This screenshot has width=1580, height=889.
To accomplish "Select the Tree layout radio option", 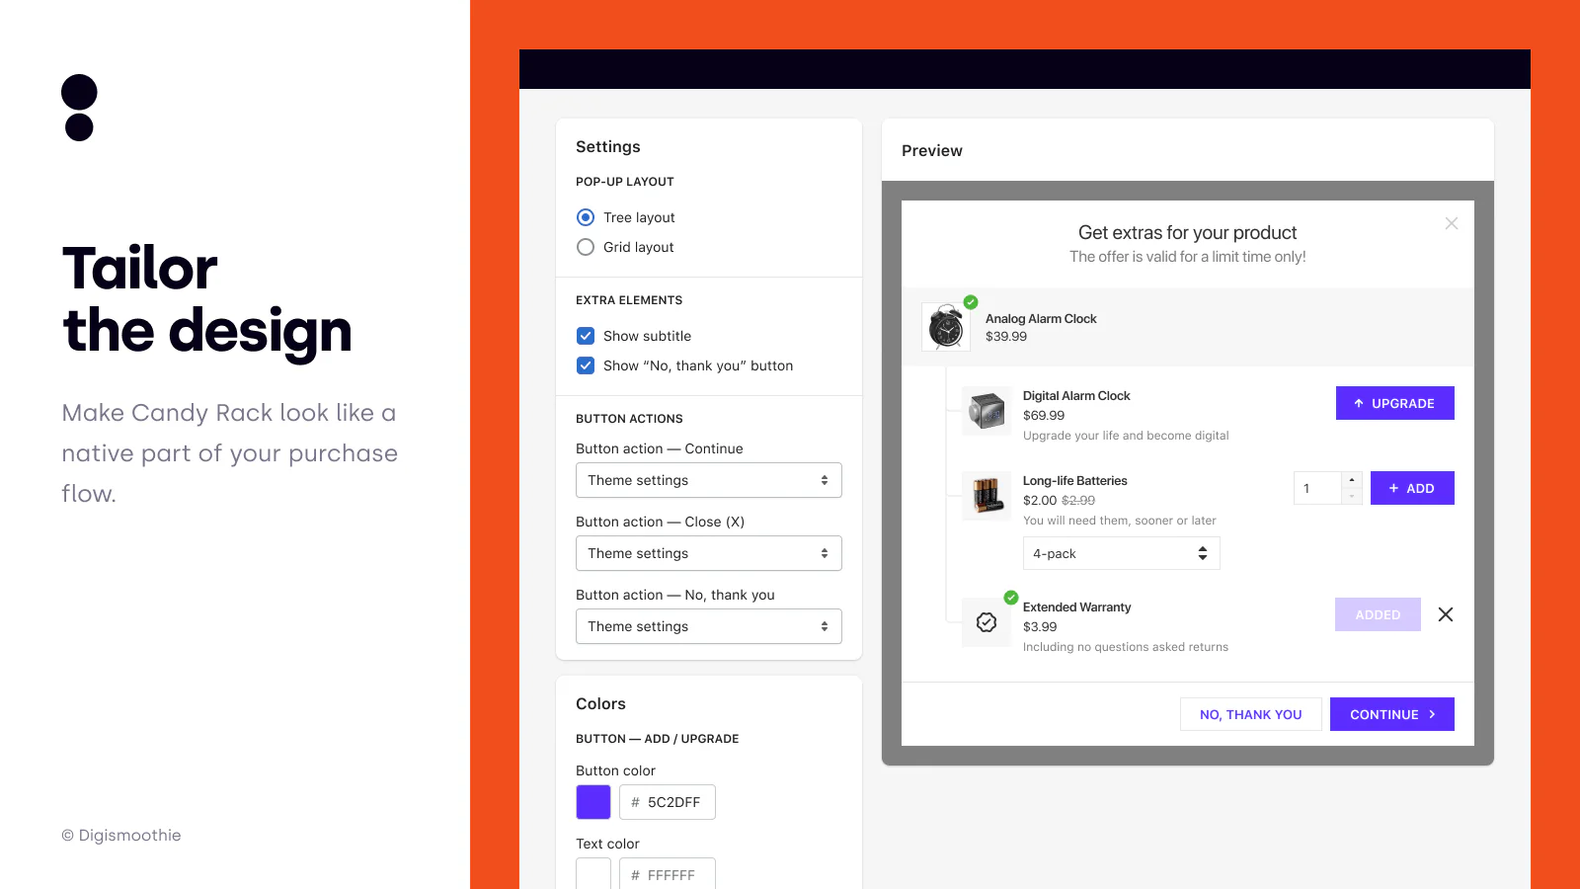I will click(x=586, y=217).
